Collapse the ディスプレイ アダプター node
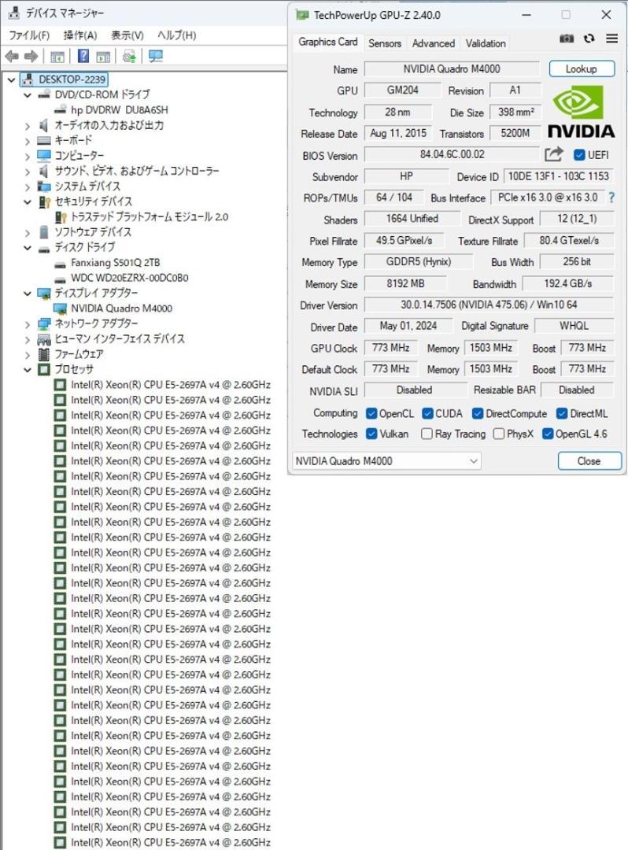This screenshot has height=850, width=628. click(x=28, y=294)
